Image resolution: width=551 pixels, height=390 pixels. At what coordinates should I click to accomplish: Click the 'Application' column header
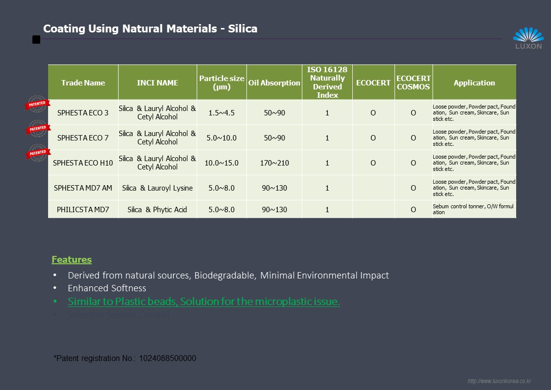click(474, 83)
